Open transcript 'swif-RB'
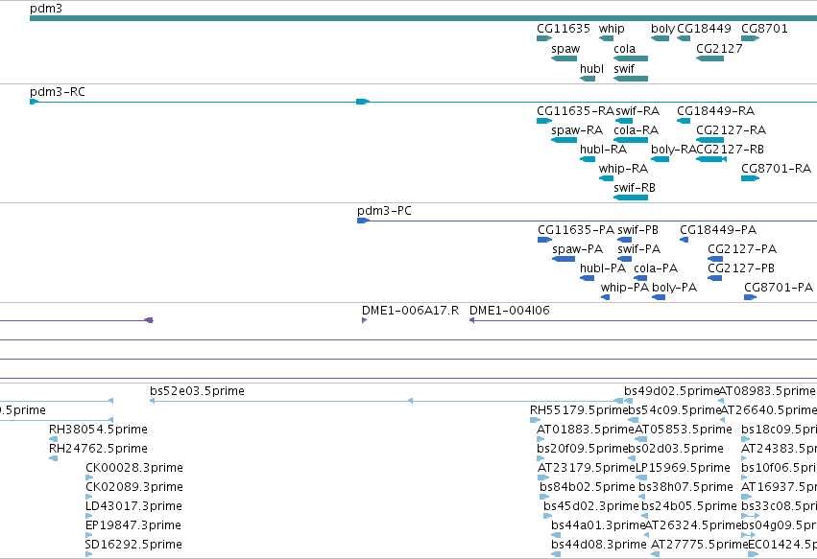The image size is (817, 559). [x=635, y=188]
